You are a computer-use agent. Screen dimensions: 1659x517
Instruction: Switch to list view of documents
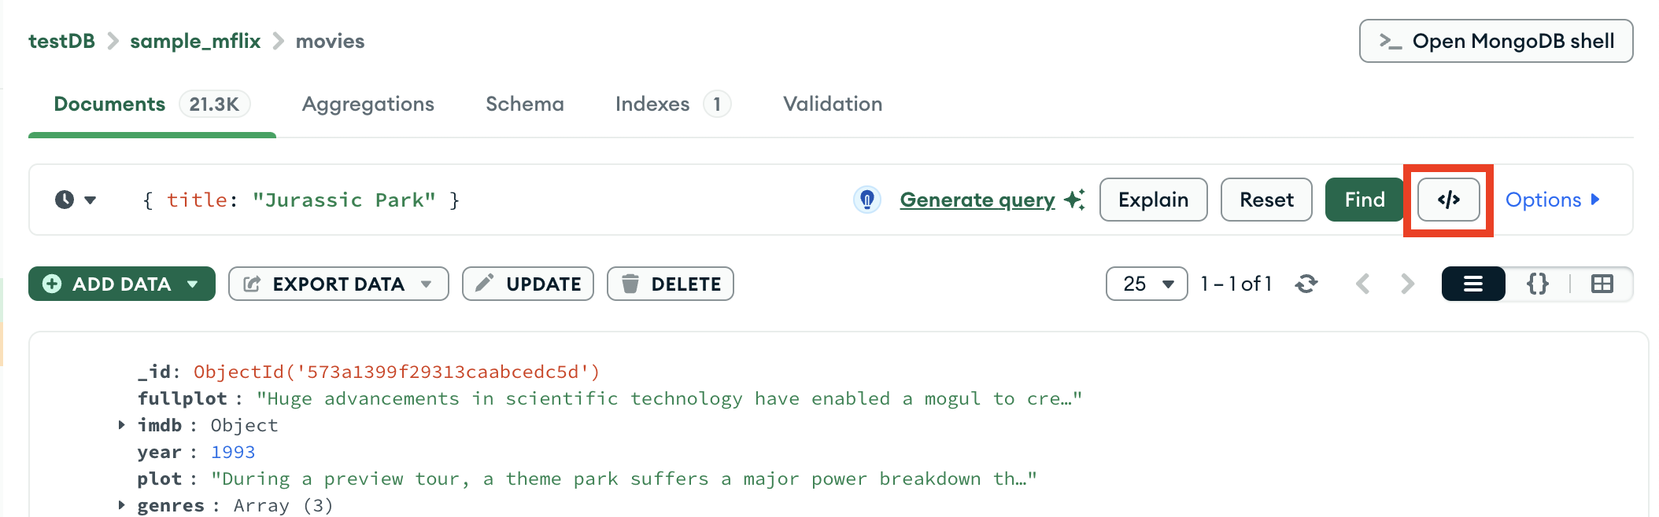coord(1472,284)
